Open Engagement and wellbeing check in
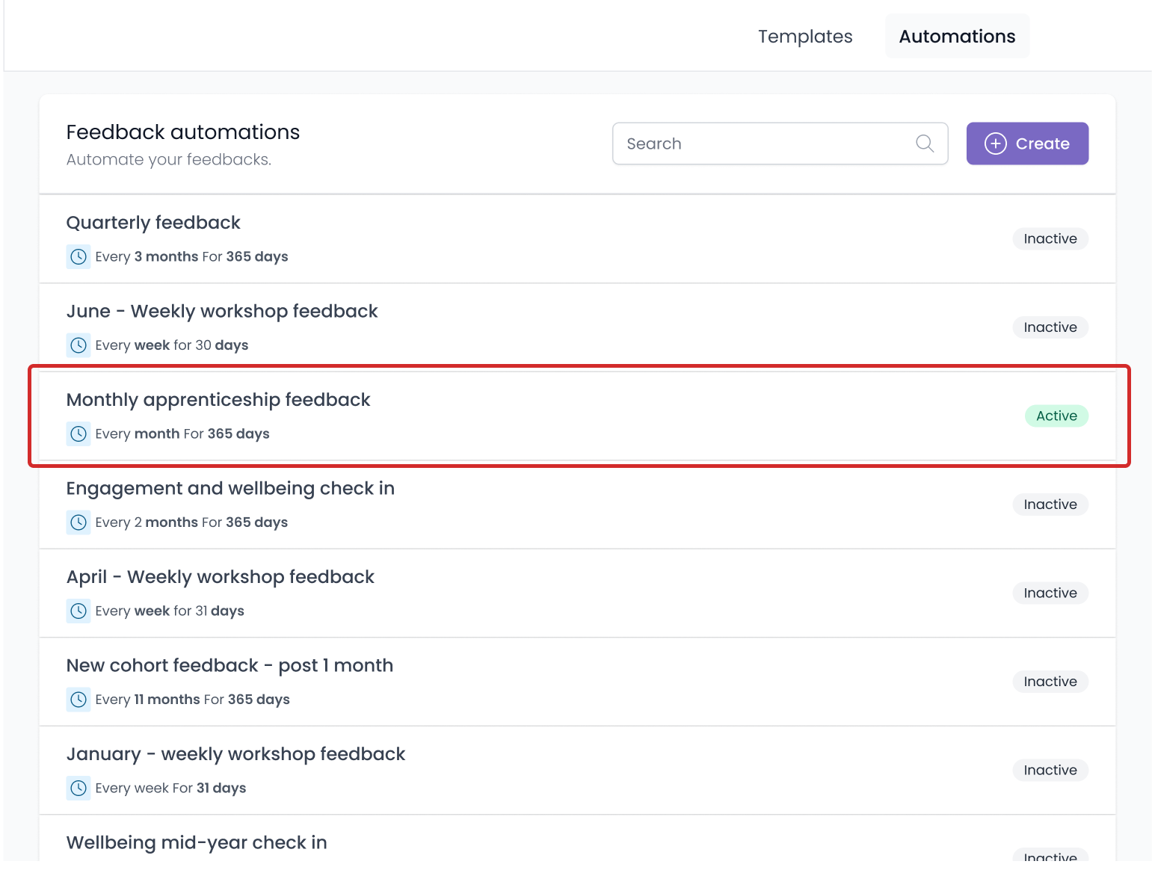This screenshot has height=870, width=1152. click(230, 488)
